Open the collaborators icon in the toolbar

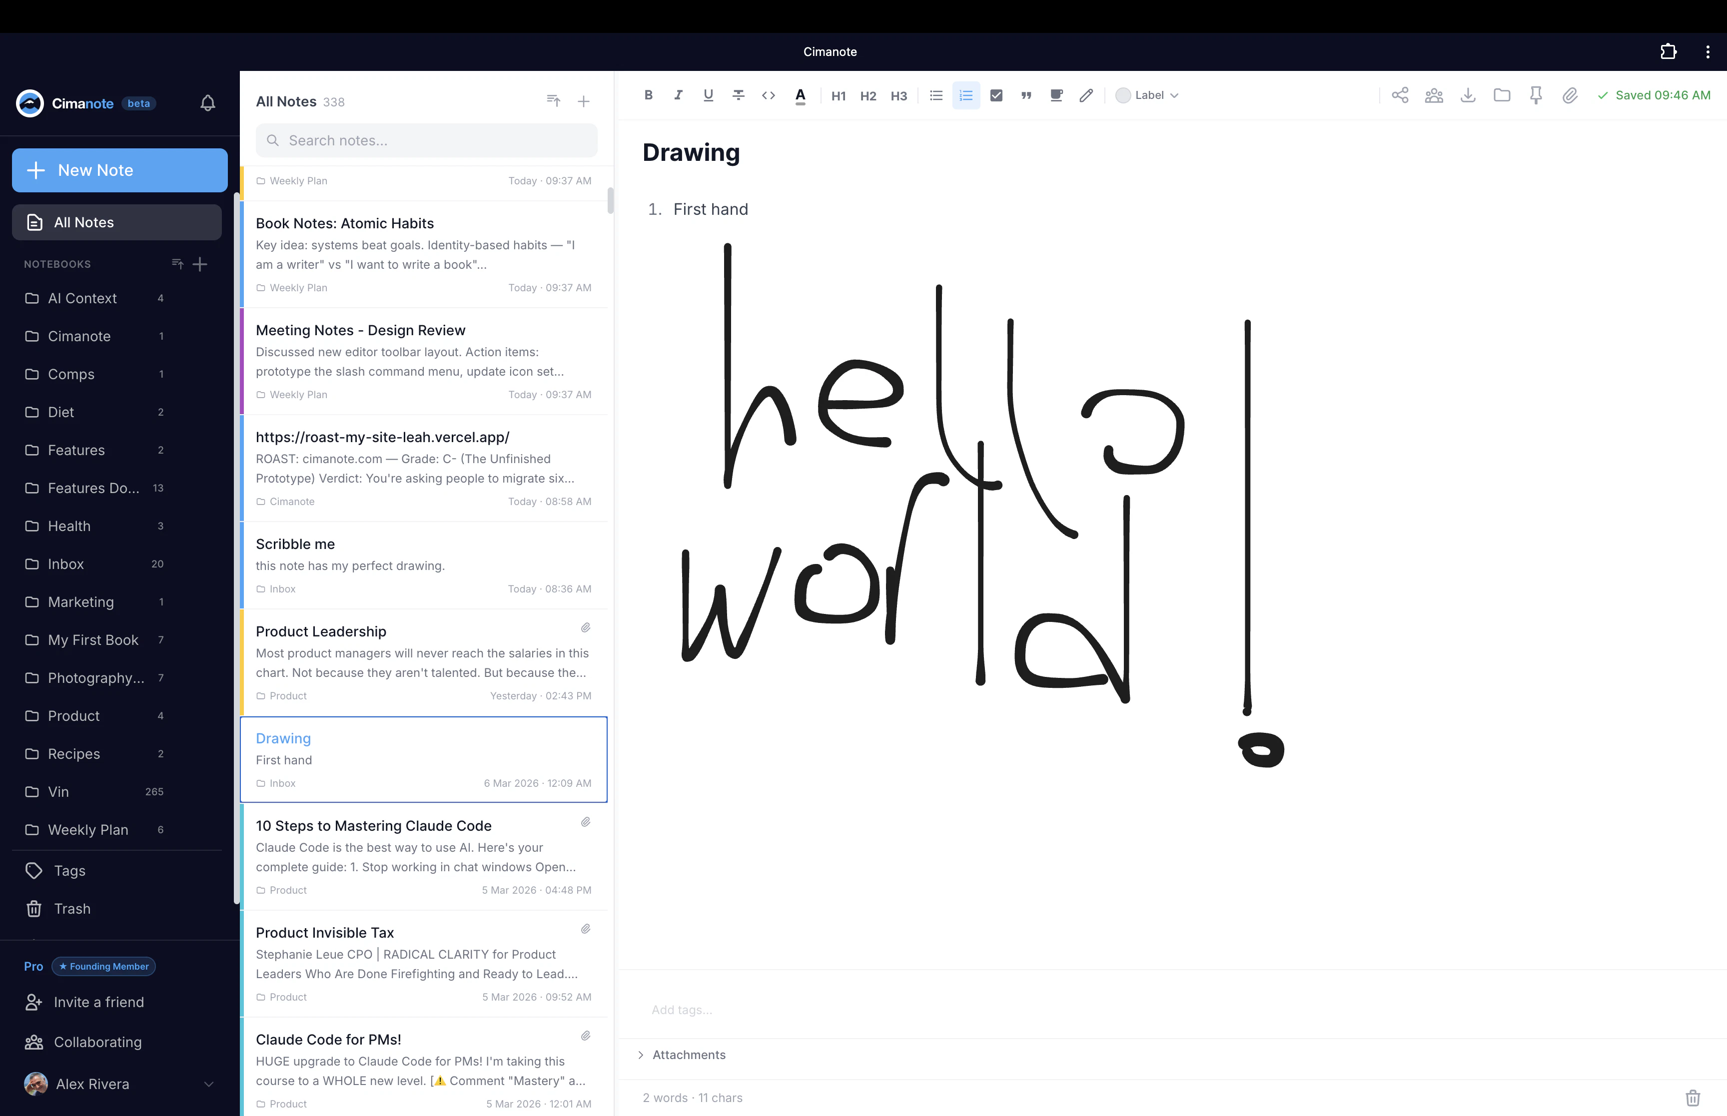[x=1434, y=95]
